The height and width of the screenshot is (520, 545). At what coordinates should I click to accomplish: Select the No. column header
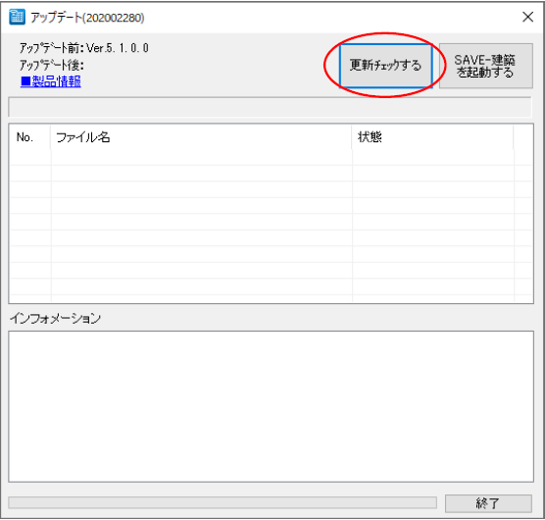click(29, 137)
